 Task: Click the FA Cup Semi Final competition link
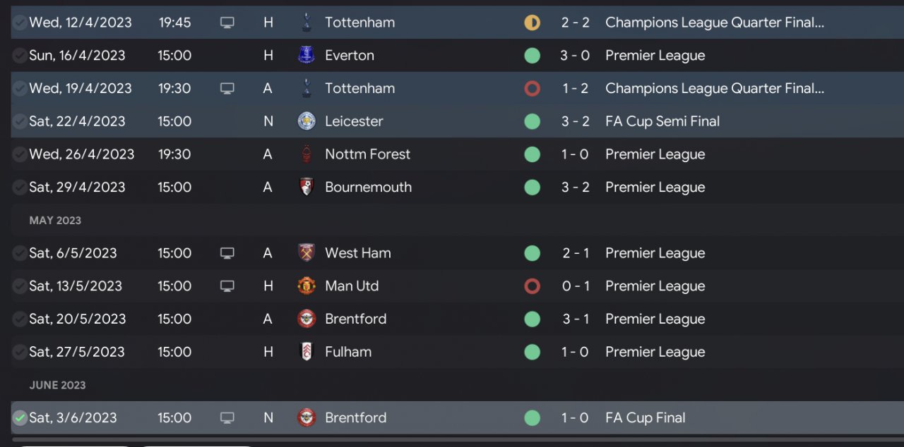pos(662,121)
